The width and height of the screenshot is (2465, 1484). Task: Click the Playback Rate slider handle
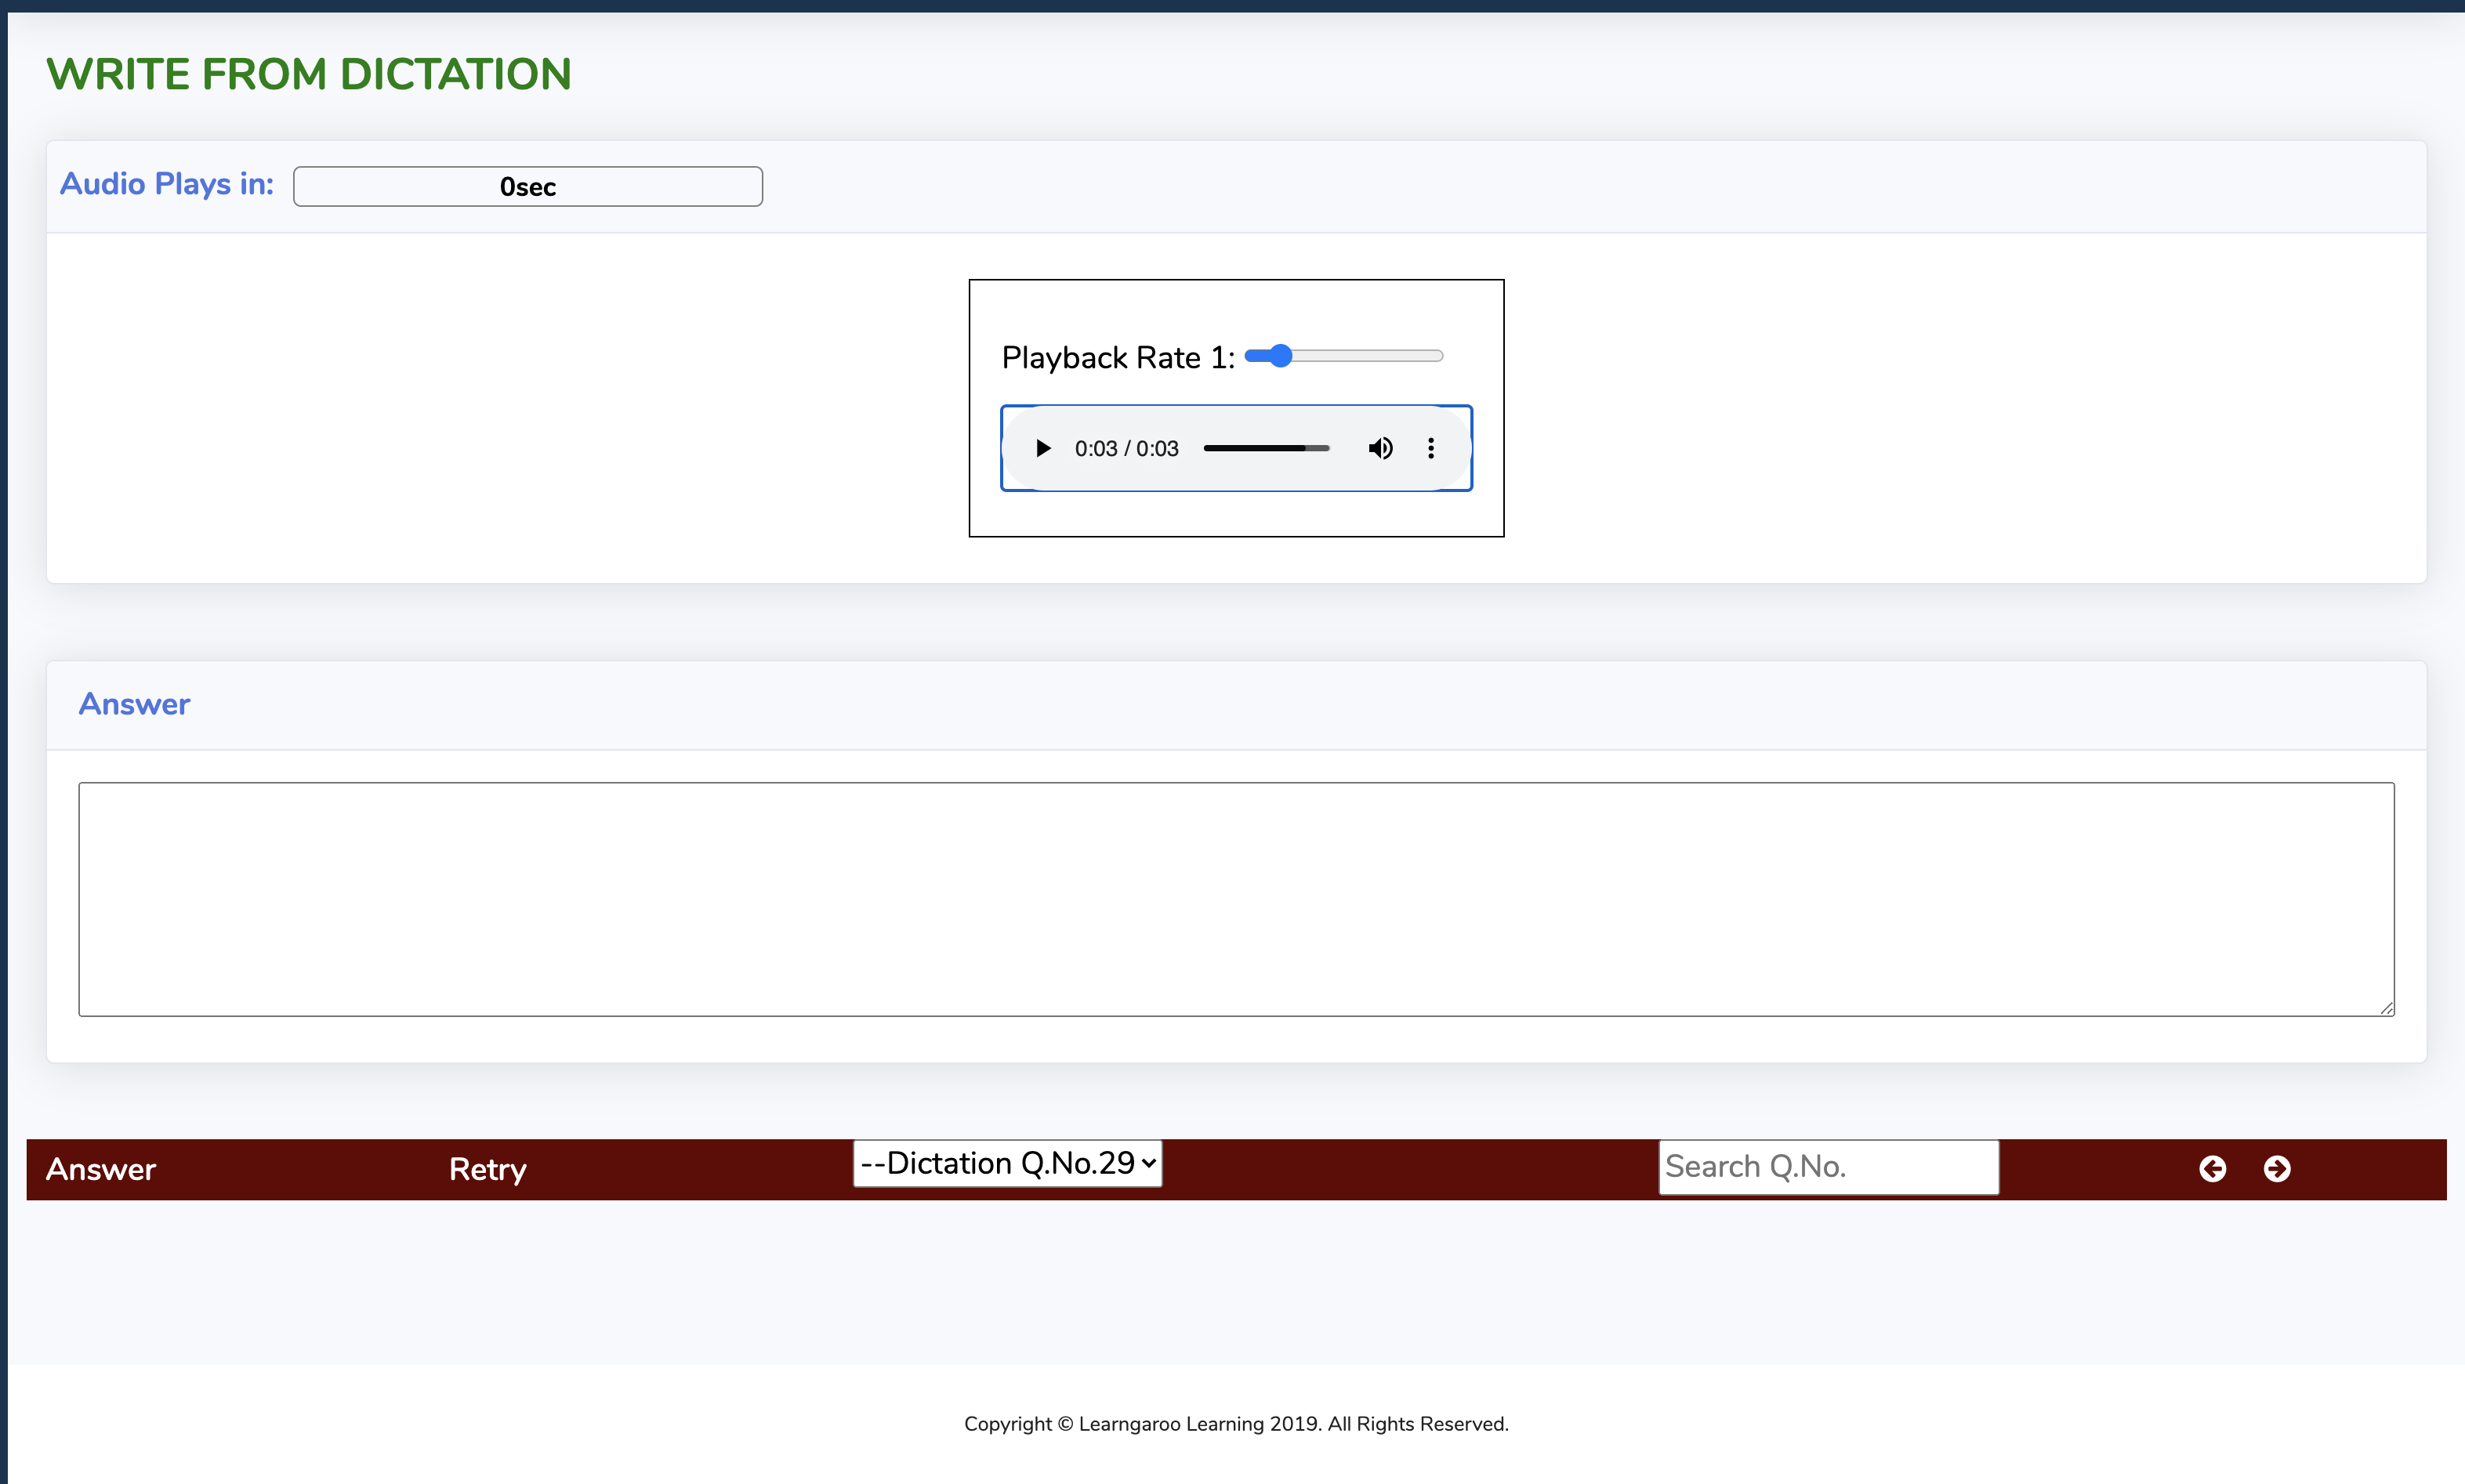pos(1281,356)
